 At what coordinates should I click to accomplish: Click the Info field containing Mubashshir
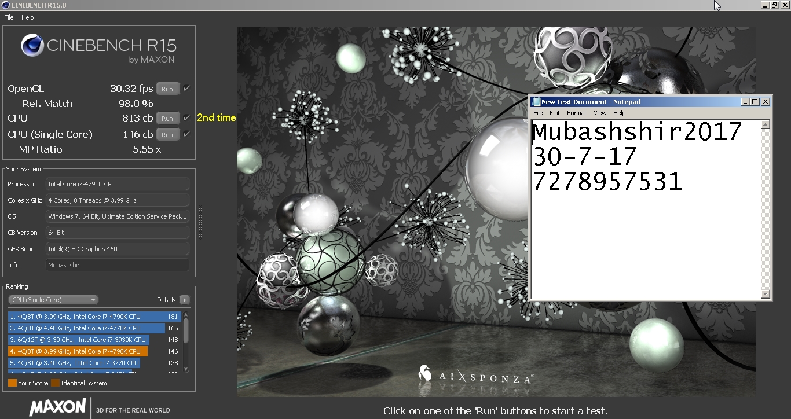click(x=118, y=265)
